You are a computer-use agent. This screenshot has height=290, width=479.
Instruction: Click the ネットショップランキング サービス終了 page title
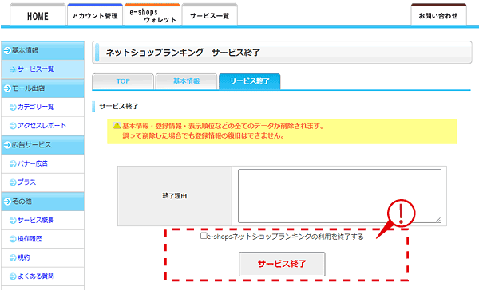183,53
